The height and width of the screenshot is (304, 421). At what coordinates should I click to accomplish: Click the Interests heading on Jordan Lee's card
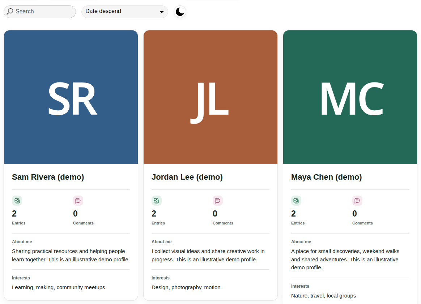[x=161, y=278]
